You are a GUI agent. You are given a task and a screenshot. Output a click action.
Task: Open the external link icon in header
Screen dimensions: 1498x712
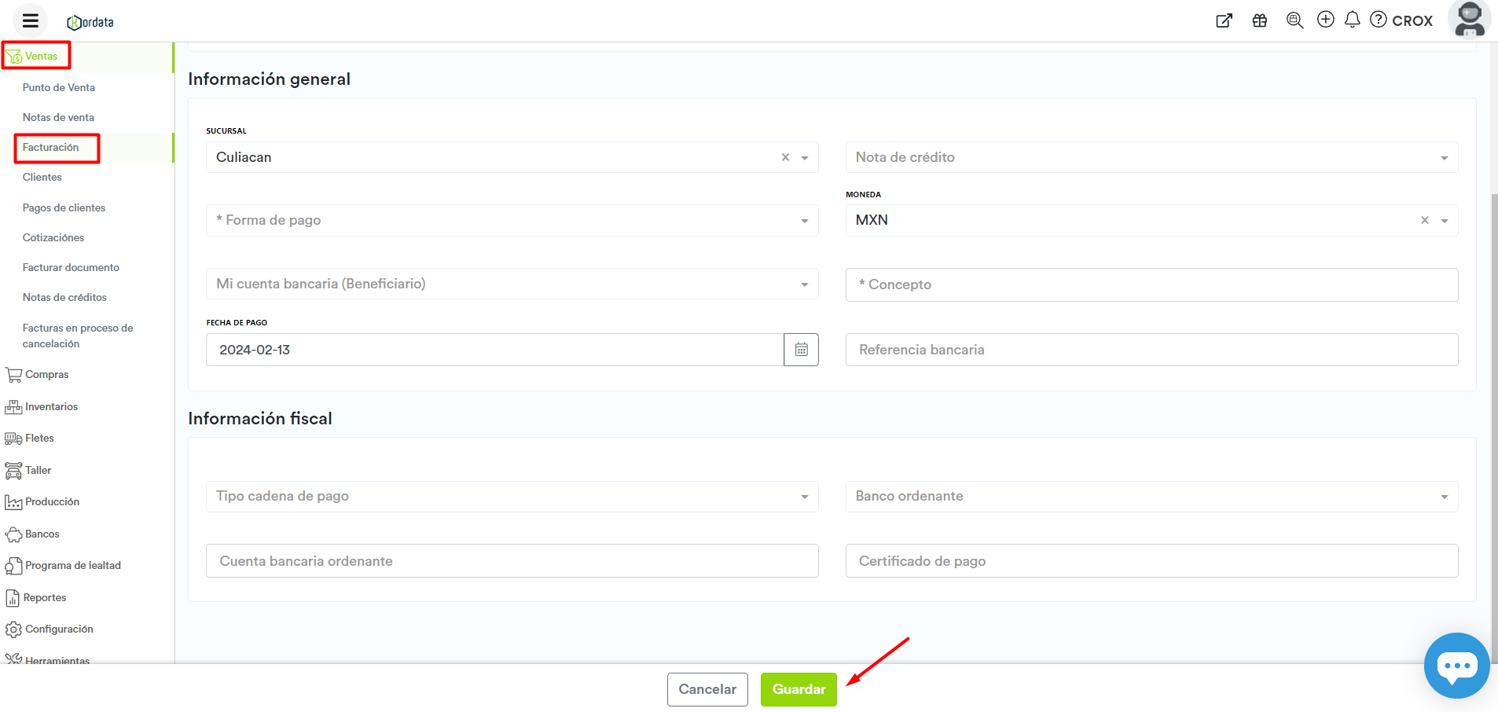pyautogui.click(x=1224, y=20)
